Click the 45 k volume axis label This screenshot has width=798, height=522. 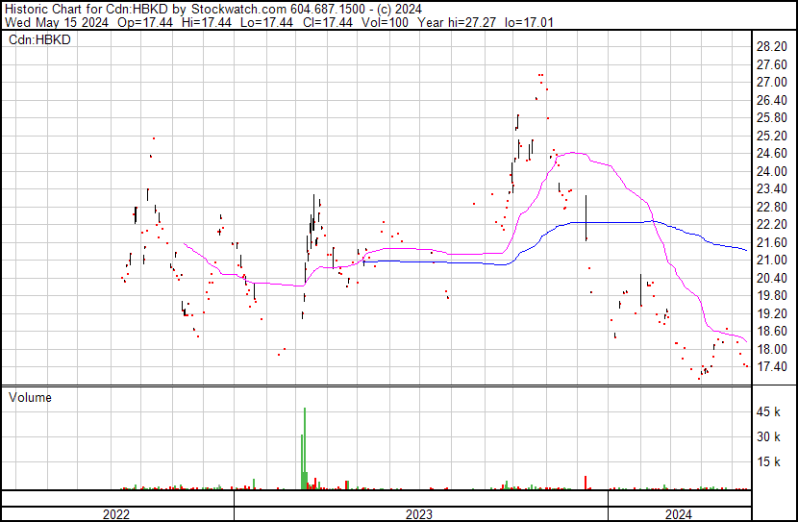pos(769,411)
